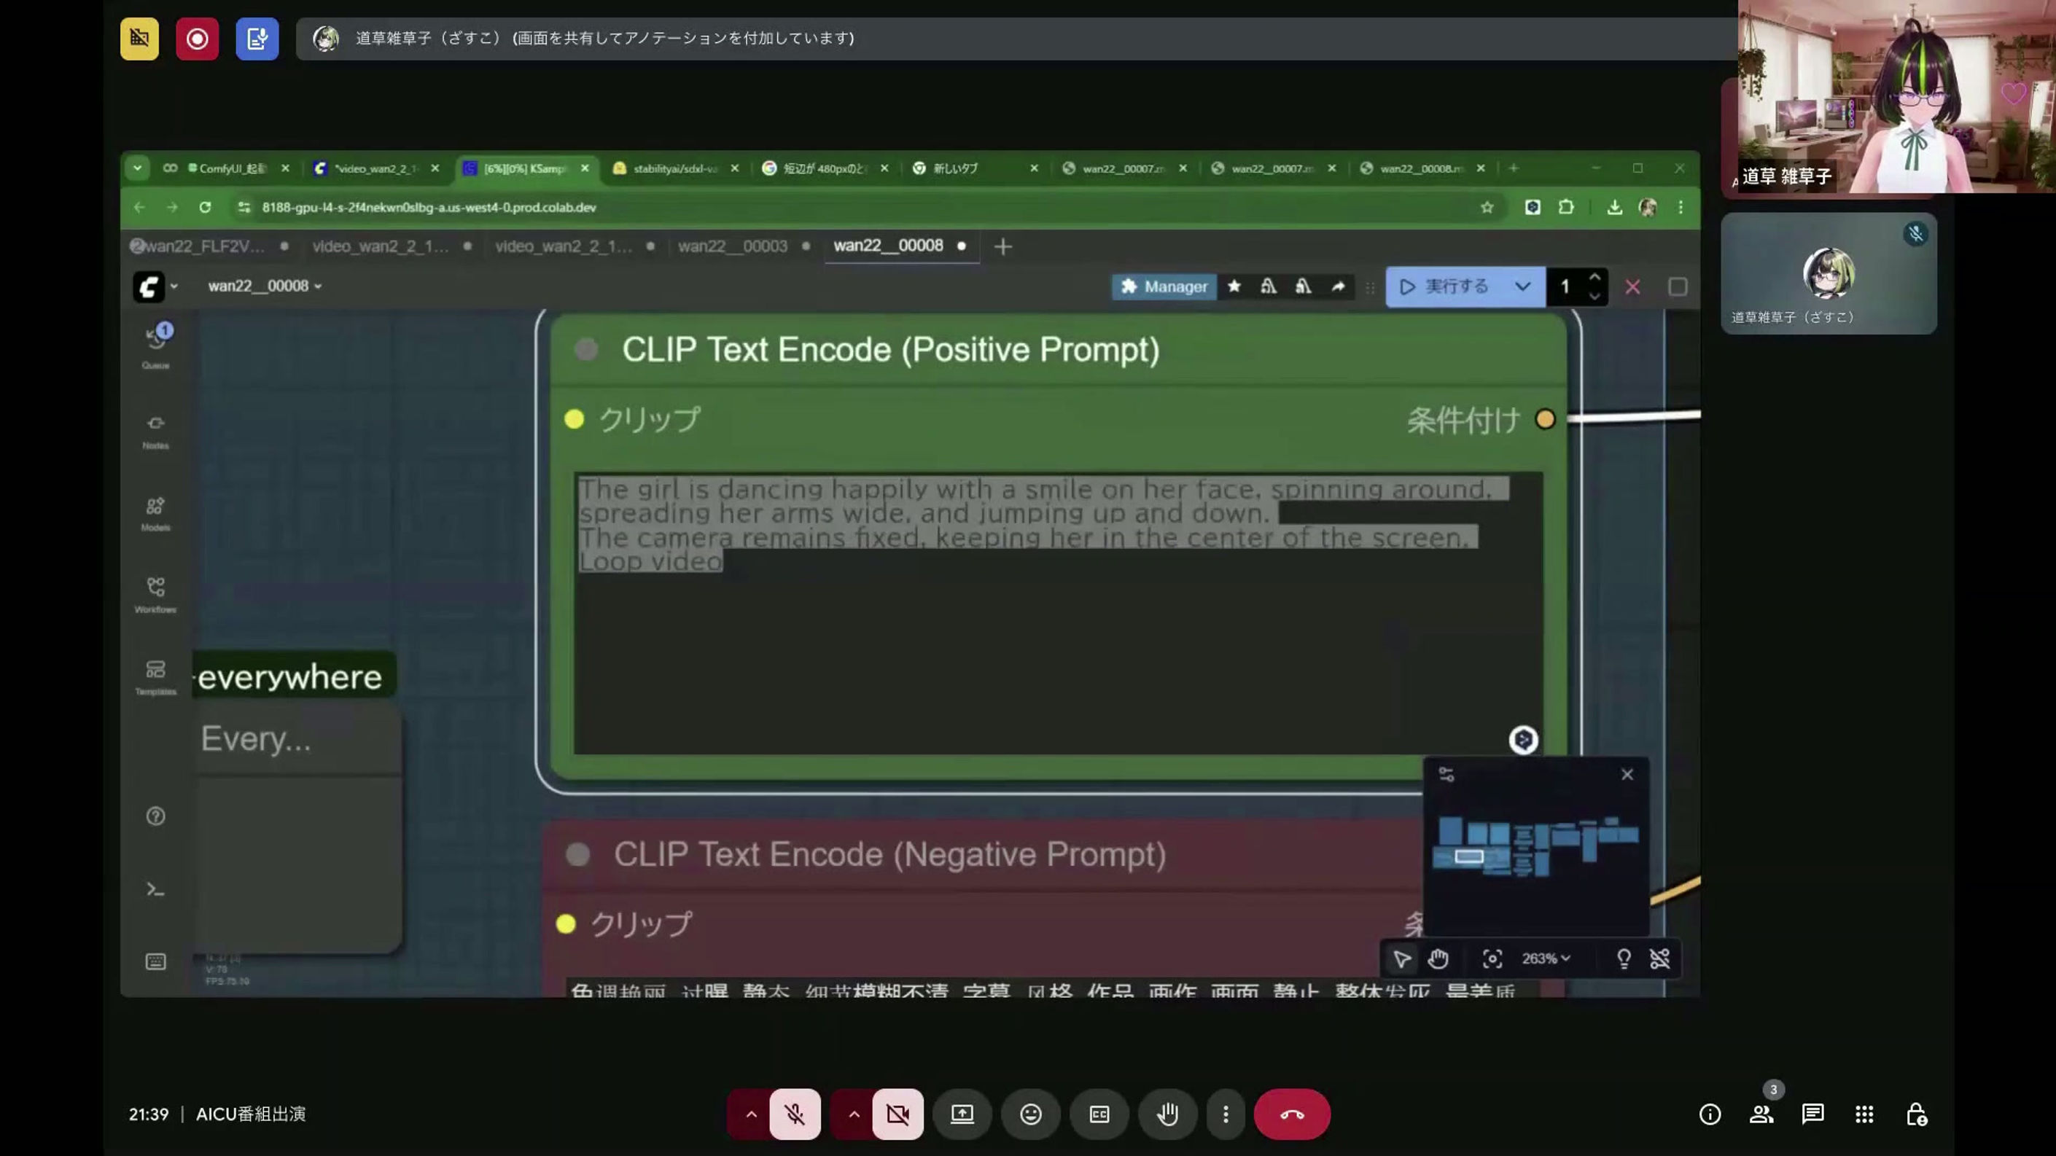Open meeting details info icon
The height and width of the screenshot is (1156, 2056).
1710,1114
